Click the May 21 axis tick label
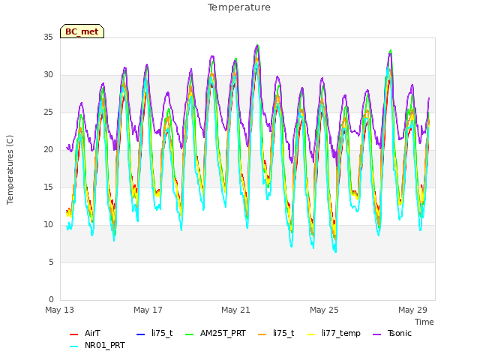This screenshot has width=480, height=360. coord(235,310)
